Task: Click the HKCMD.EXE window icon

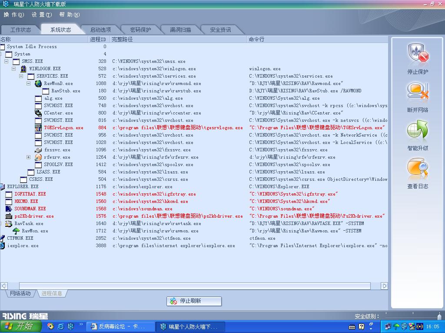Action: (9, 201)
